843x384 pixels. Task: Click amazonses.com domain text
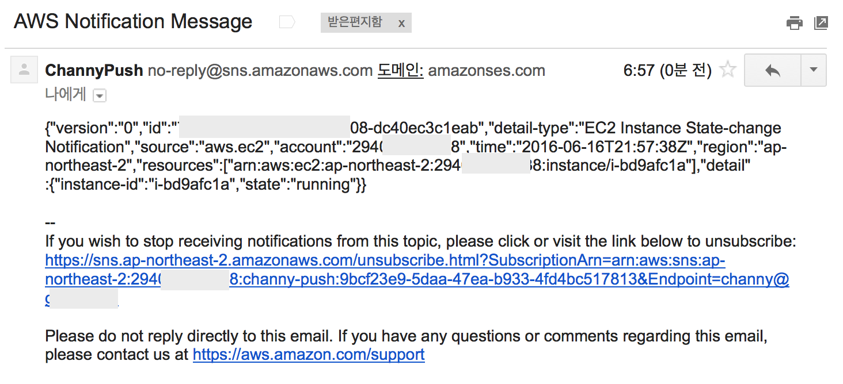(487, 71)
